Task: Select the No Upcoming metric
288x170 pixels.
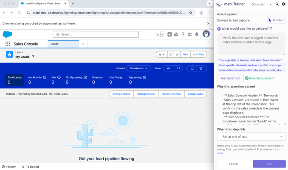Action: coord(76,80)
